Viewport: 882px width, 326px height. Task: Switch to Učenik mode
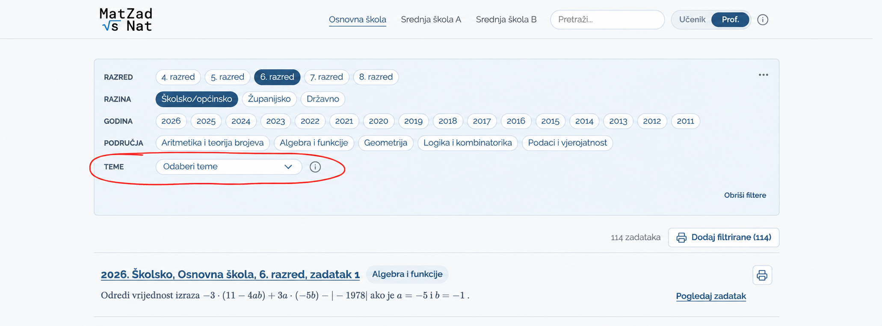pos(692,20)
